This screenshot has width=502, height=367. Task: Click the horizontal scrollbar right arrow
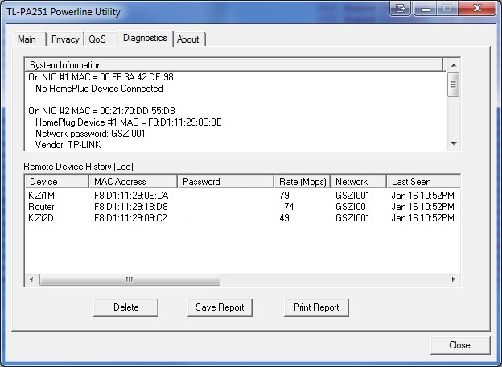tap(453, 279)
